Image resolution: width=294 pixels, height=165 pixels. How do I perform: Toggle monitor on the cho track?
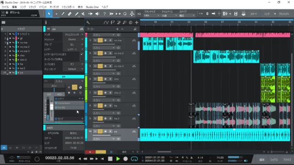(110, 79)
